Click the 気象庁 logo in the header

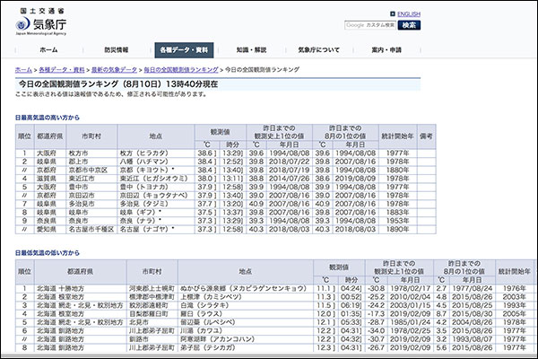tap(45, 22)
